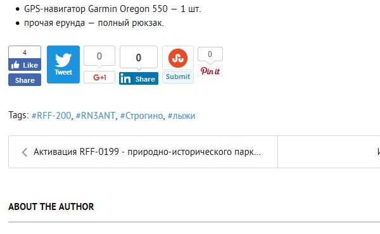Click the LinkedIn Share button
This screenshot has width=380, height=234.
coord(139,78)
